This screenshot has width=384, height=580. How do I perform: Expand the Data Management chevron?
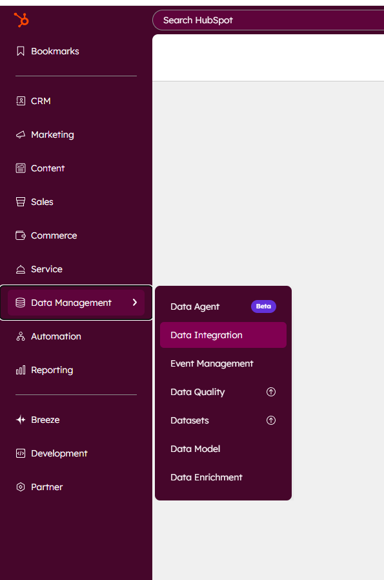point(134,302)
